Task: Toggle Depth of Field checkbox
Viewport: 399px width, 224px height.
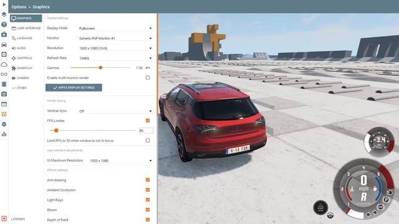Action: click(148, 220)
